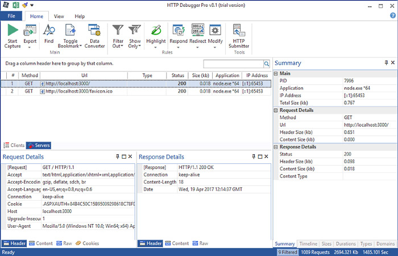The height and width of the screenshot is (256, 398).
Task: Click the Excel export quick-access icon
Action: click(x=16, y=5)
